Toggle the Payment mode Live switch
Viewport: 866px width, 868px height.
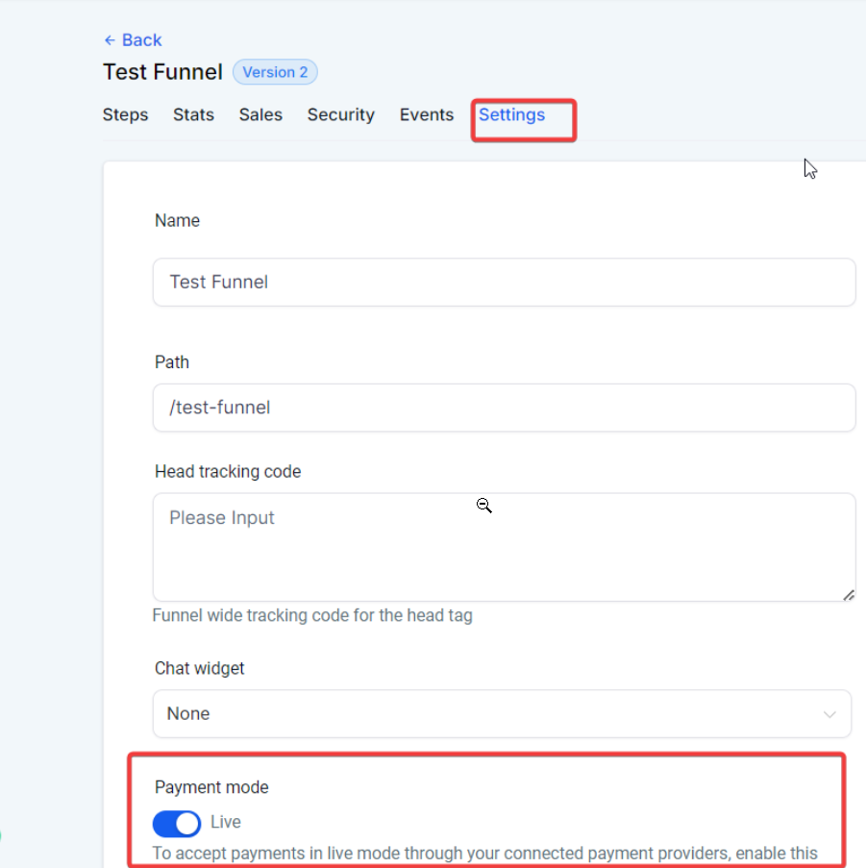[177, 824]
